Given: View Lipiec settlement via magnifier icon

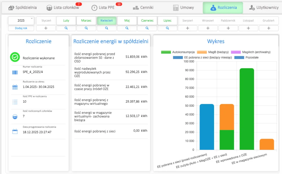Looking at the screenshot, I should [168, 28].
